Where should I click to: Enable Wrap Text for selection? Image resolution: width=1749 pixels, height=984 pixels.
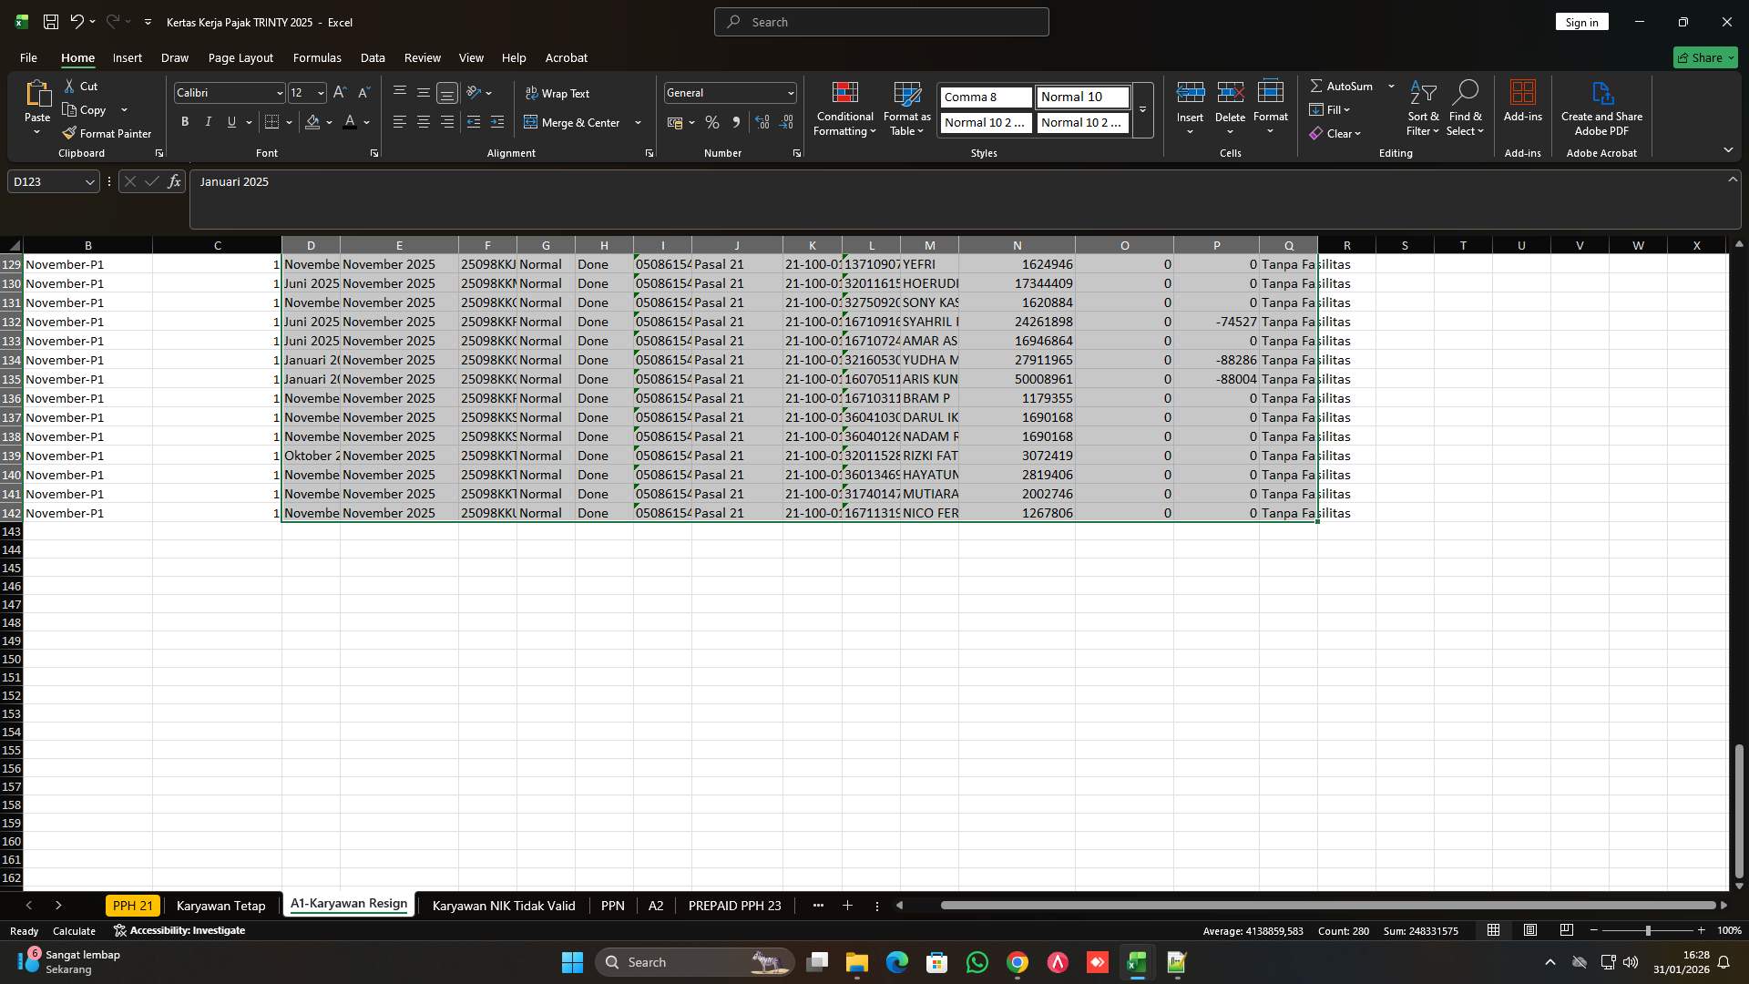point(558,93)
